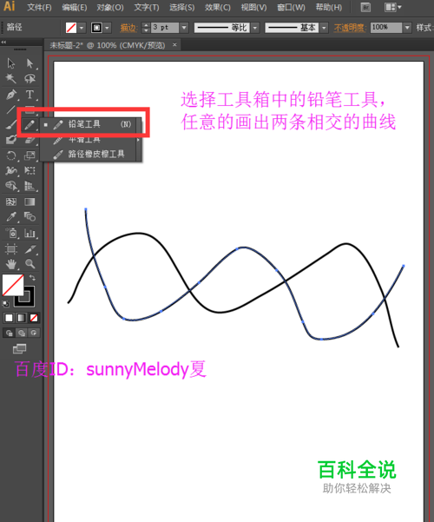Open fill color dropdown arrow
The height and width of the screenshot is (522, 434).
click(82, 28)
